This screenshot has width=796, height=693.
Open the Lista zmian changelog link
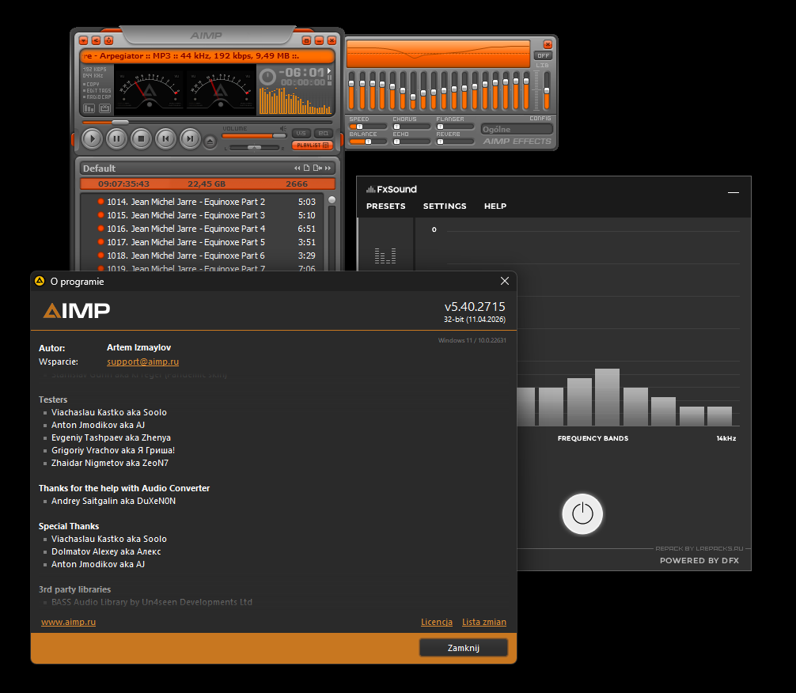point(483,622)
